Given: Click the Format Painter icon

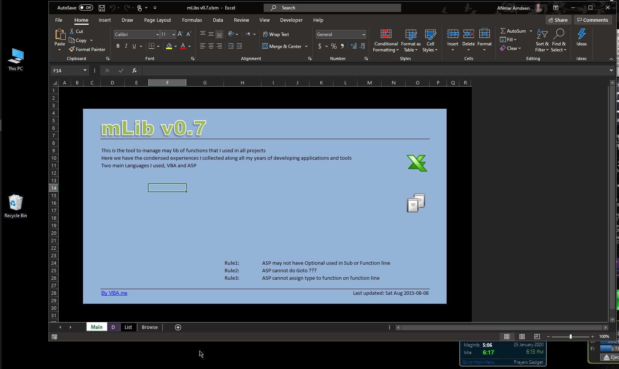Looking at the screenshot, I should pyautogui.click(x=72, y=49).
